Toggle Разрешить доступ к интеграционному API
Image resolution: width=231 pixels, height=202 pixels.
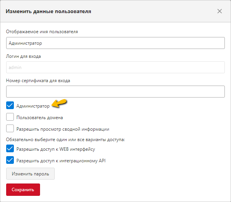pyautogui.click(x=10, y=160)
